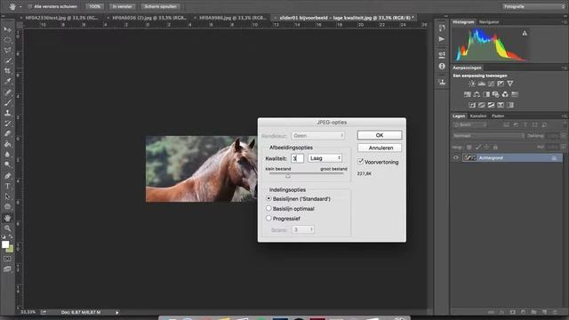Switch to the Navigator tab

[489, 21]
